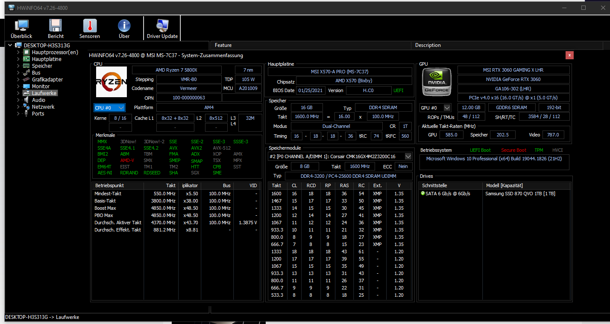Click the Laufwerke drive icon
Screen dimensions: 610x324
point(26,93)
